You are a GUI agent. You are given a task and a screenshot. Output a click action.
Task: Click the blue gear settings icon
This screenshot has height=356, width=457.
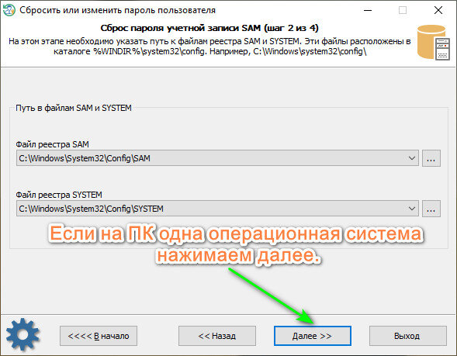click(23, 334)
